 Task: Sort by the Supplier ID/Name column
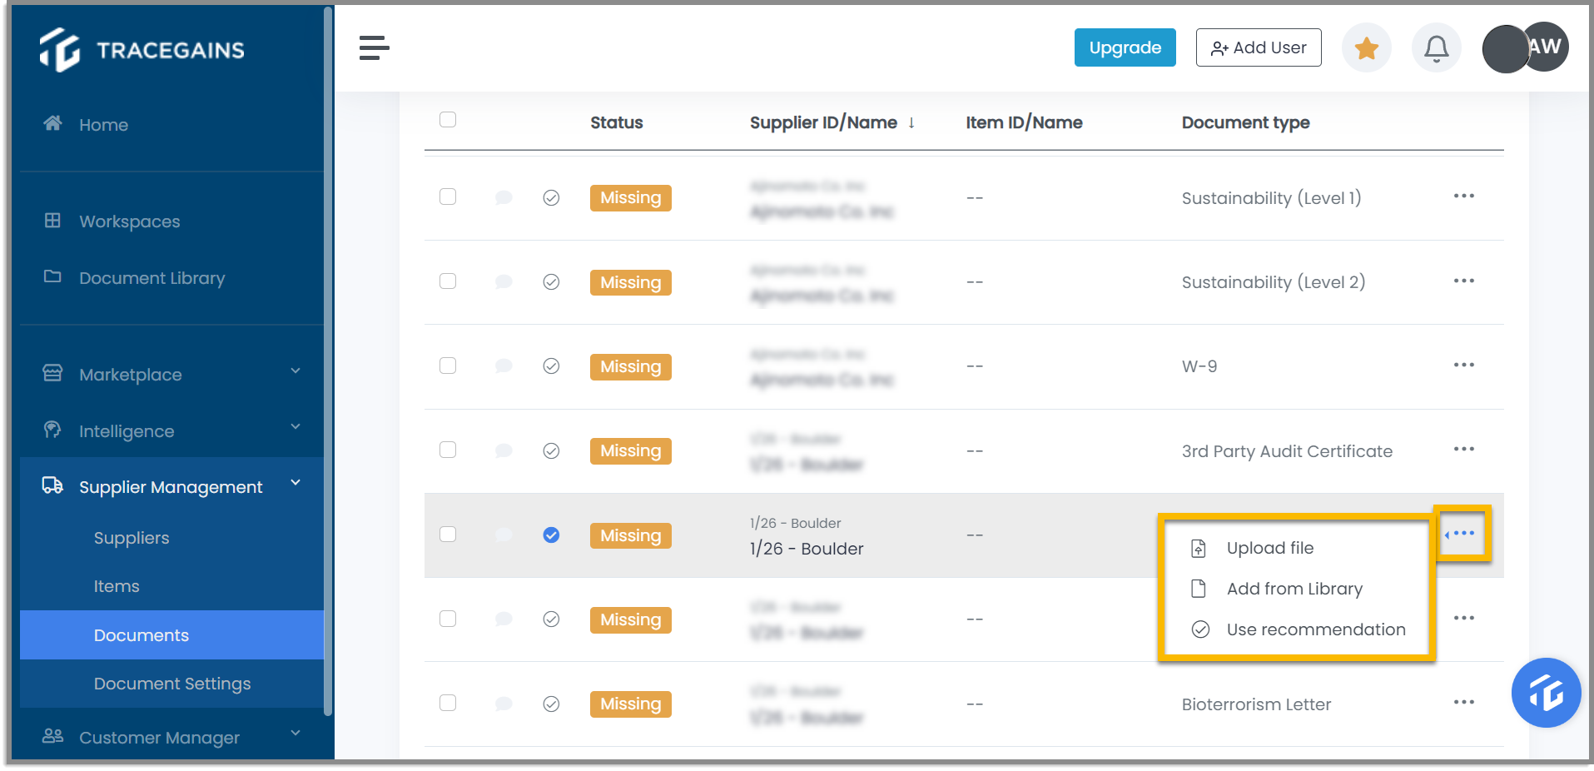tap(823, 122)
